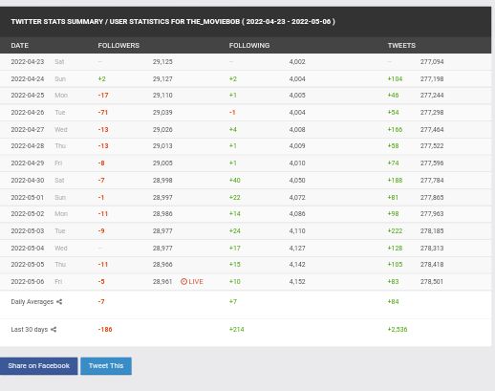The width and height of the screenshot is (495, 391).
Task: Click Last 30 days tweets total +2,536
Action: pos(398,330)
